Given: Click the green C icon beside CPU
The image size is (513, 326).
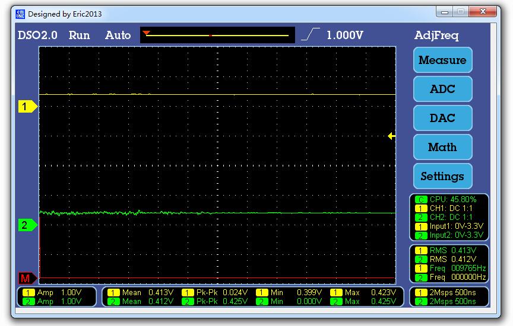Looking at the screenshot, I should click(x=421, y=199).
